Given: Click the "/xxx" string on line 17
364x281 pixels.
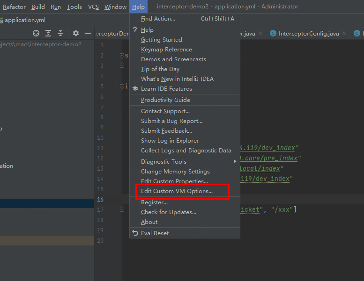Looking at the screenshot, I should coord(282,209).
